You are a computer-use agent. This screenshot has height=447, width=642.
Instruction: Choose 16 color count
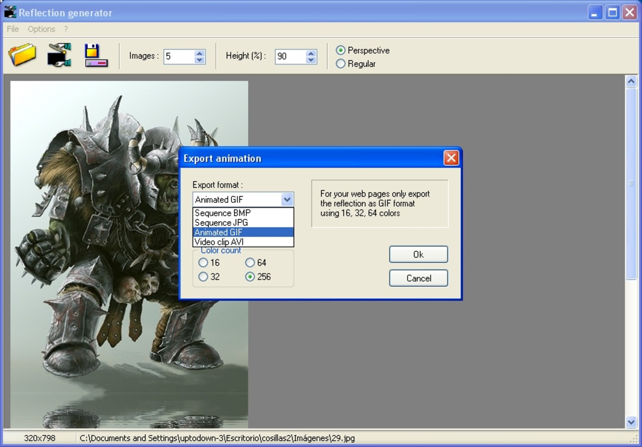tap(203, 263)
